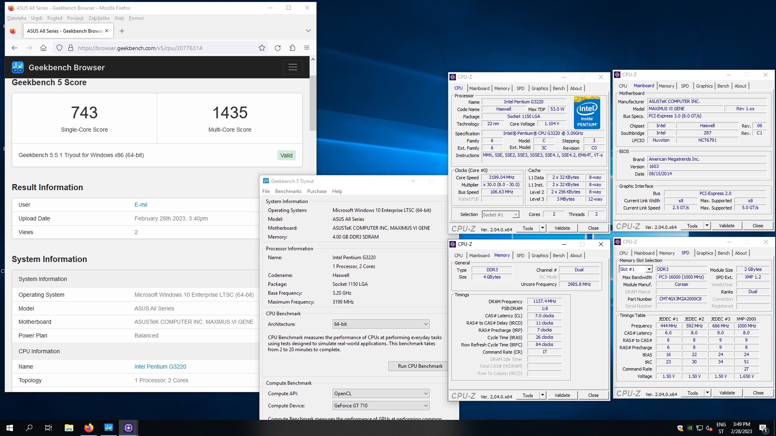
Task: Open the Firefox hamburger application menu
Action: point(307,48)
